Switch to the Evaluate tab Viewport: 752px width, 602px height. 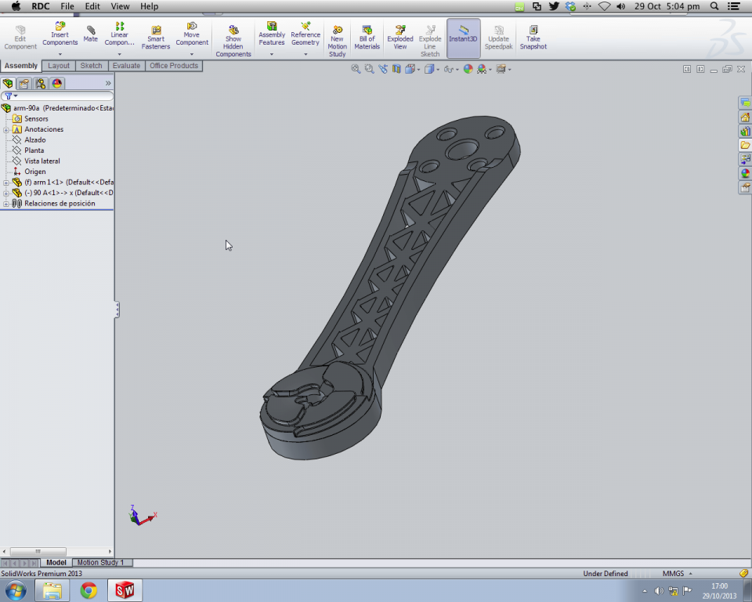pyautogui.click(x=125, y=66)
